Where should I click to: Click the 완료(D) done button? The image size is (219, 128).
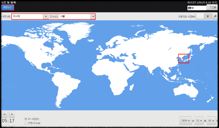coord(8,8)
